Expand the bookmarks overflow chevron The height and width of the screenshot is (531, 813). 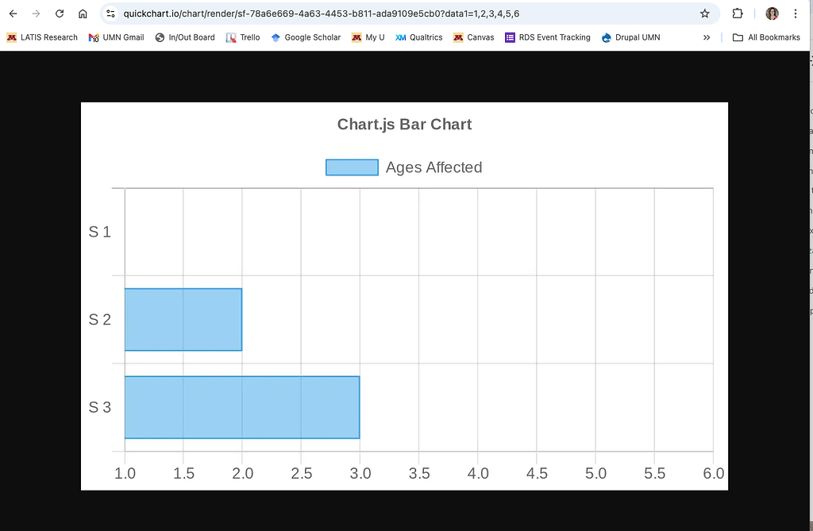coord(707,37)
